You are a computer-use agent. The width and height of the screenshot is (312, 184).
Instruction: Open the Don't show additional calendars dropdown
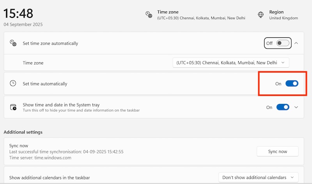[258, 177]
